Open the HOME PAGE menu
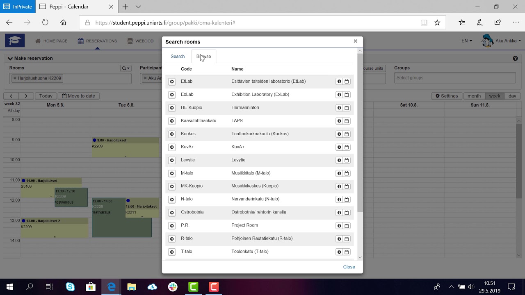Viewport: 525px width, 295px height. (51, 41)
